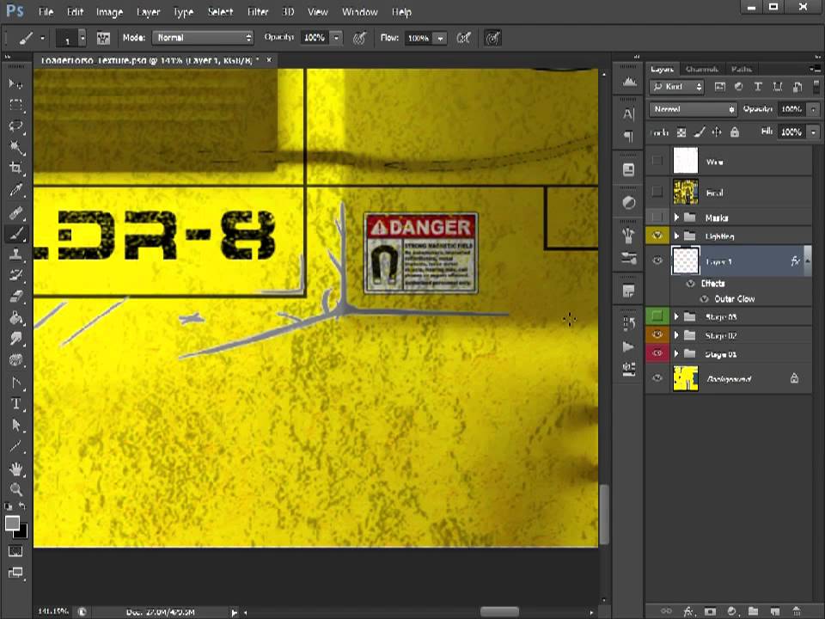This screenshot has height=619, width=825.
Task: Toggle the Quick Mask mode icon
Action: 15,551
